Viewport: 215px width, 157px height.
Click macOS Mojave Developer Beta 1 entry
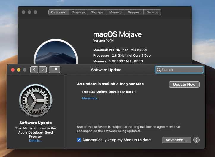[x=110, y=92]
